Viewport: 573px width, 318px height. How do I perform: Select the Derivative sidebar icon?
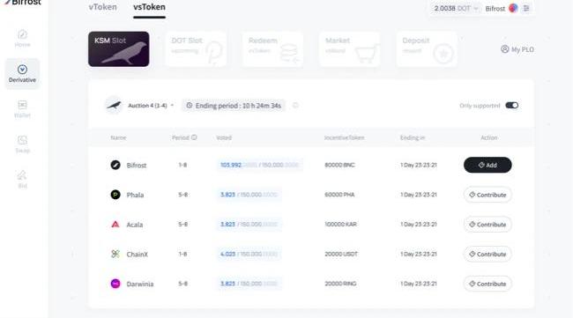tap(22, 73)
